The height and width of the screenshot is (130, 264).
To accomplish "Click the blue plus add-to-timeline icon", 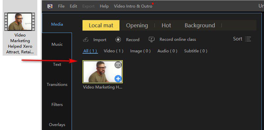I will coord(118,79).
